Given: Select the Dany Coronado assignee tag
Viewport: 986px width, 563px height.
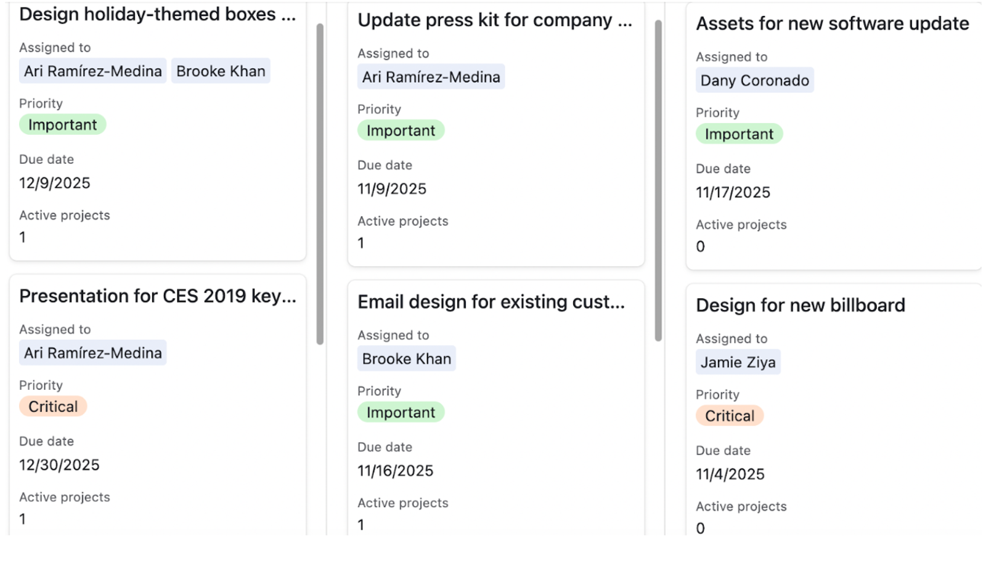Looking at the screenshot, I should click(x=755, y=80).
